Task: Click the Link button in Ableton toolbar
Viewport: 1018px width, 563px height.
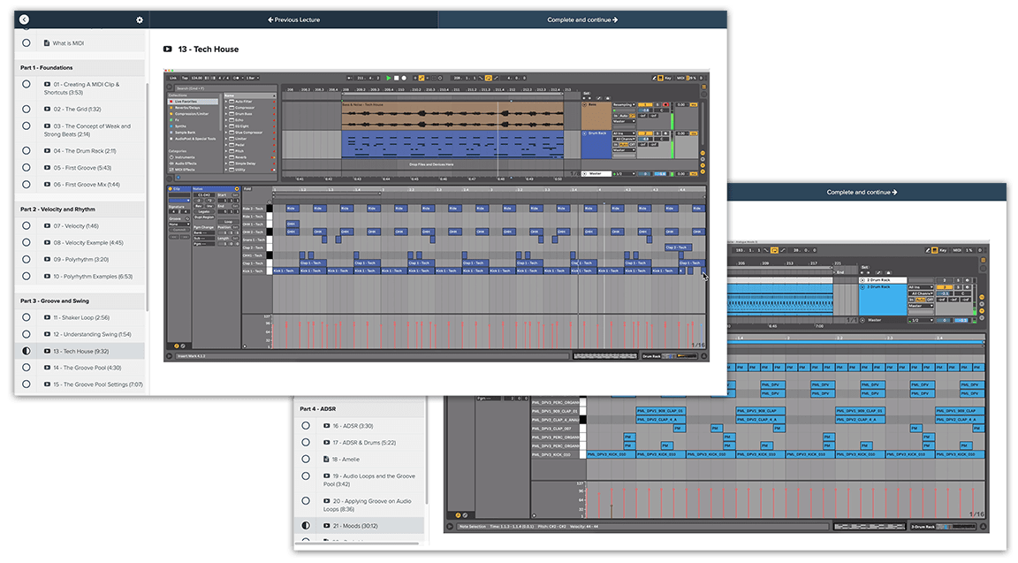Action: pyautogui.click(x=172, y=78)
